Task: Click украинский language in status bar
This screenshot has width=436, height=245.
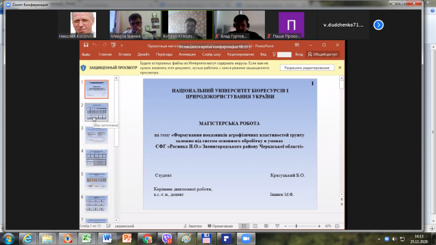Action: [x=125, y=226]
